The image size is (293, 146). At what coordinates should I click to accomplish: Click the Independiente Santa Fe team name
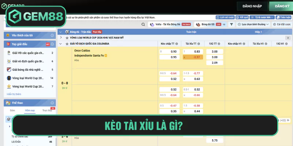click(89, 55)
